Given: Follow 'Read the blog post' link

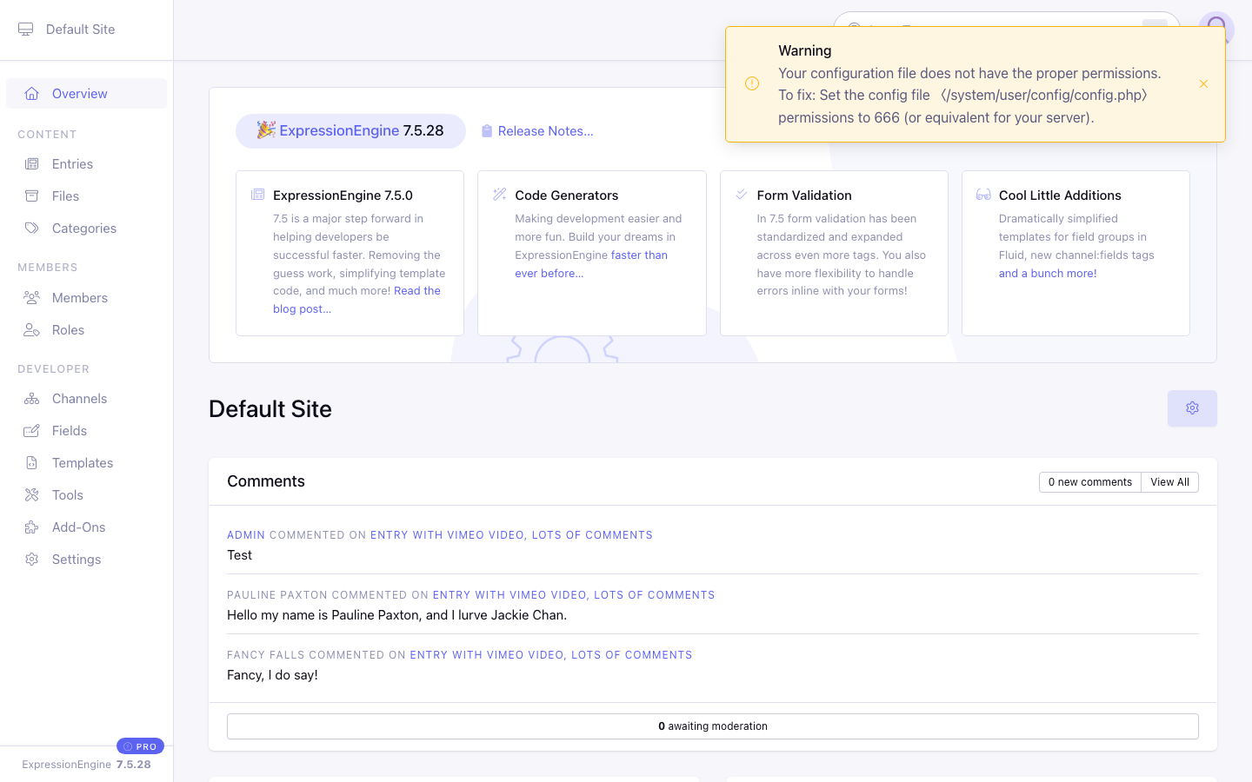Looking at the screenshot, I should [356, 300].
